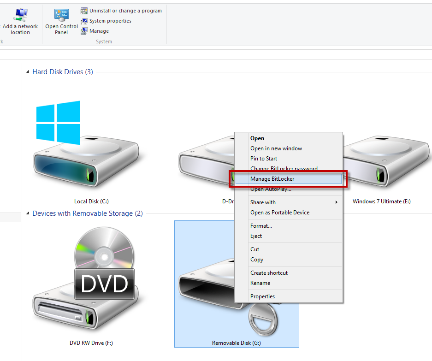
Task: Click the Add a network location label
Action: (20, 29)
